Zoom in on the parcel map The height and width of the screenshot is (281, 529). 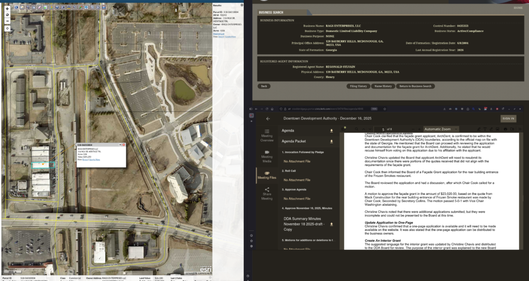click(7, 9)
